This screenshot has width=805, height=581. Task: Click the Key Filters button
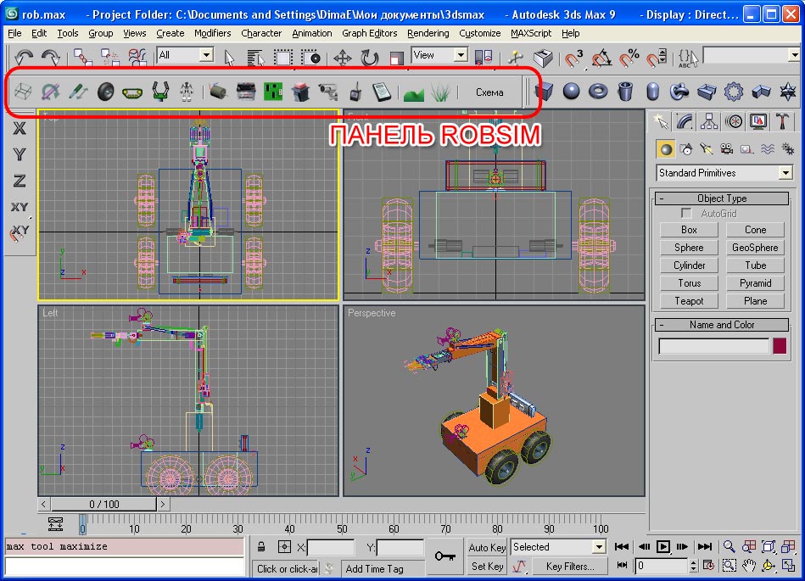coord(570,566)
